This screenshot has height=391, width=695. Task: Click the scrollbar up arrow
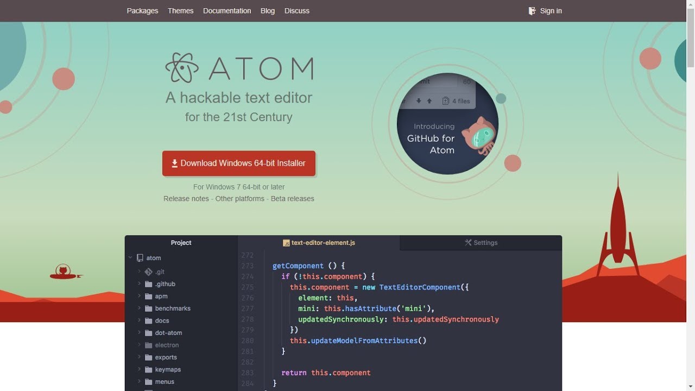pos(691,4)
